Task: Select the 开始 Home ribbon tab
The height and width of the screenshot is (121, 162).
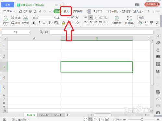Action: 57,11
